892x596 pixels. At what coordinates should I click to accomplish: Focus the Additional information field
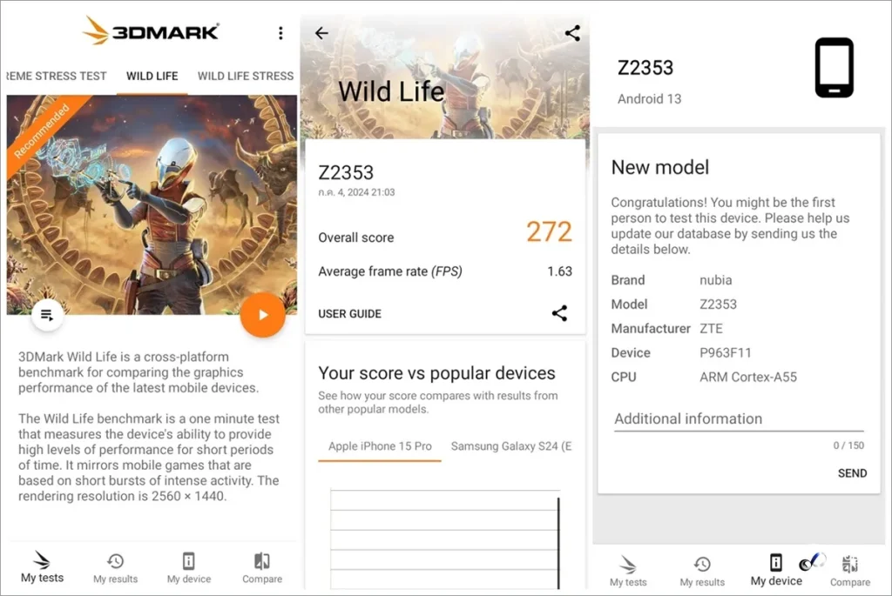coord(739,419)
